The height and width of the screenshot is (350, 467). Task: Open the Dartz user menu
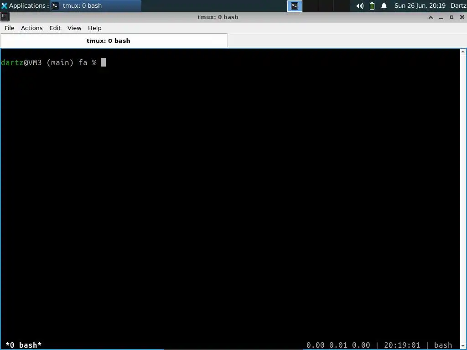(458, 5)
